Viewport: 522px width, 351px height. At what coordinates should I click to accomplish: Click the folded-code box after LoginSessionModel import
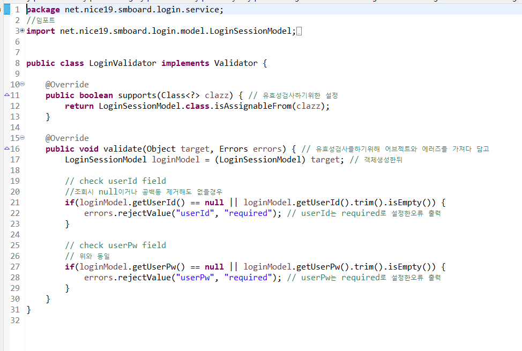click(299, 31)
